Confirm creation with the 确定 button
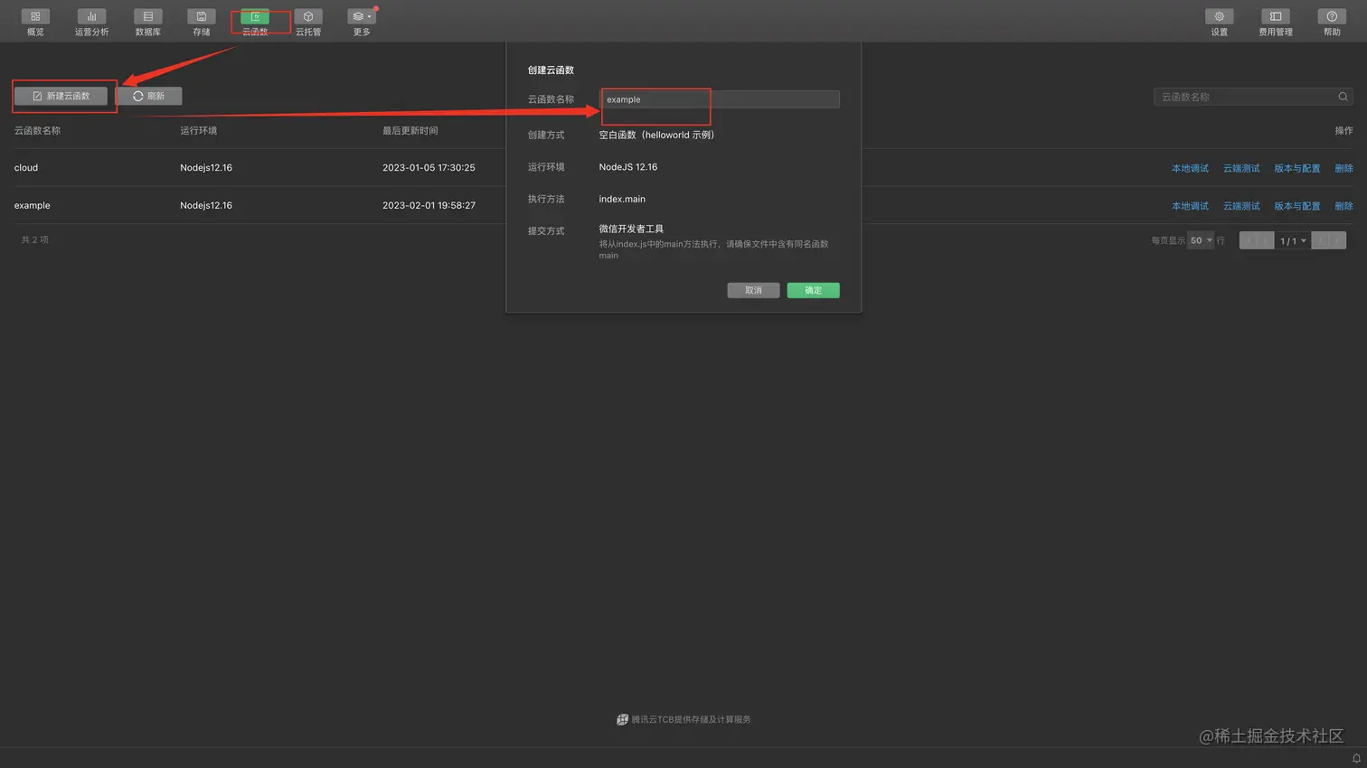This screenshot has height=768, width=1367. (x=813, y=290)
